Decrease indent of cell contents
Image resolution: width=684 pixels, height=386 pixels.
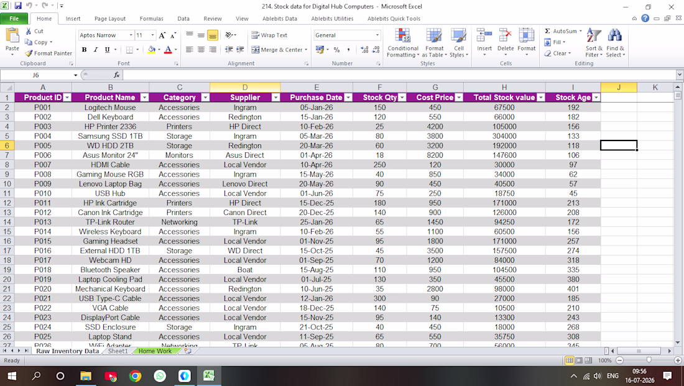click(x=229, y=50)
